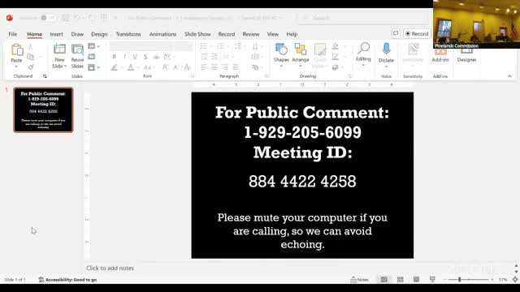Click the Reset slide icon
The image size is (520, 292).
coord(92,57)
